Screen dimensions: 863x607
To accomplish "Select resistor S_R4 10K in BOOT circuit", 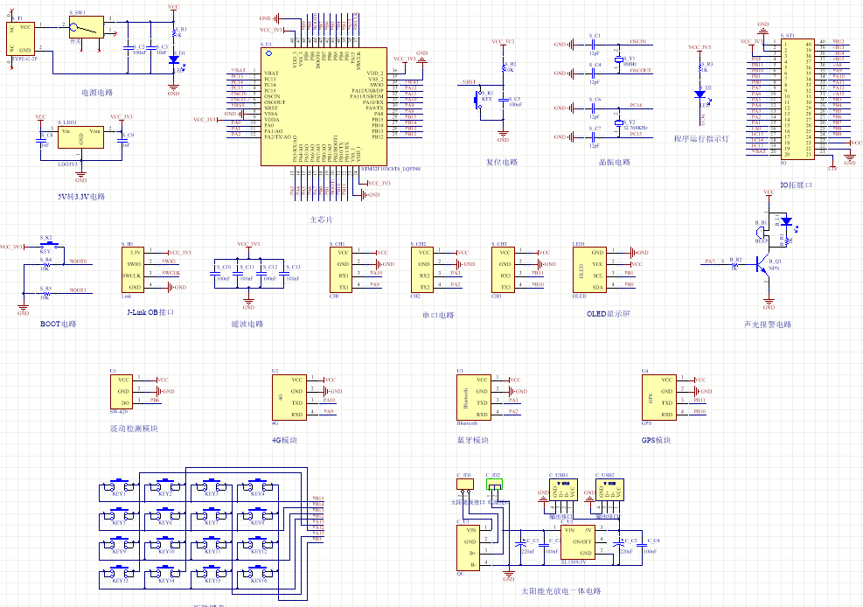I will [x=45, y=265].
